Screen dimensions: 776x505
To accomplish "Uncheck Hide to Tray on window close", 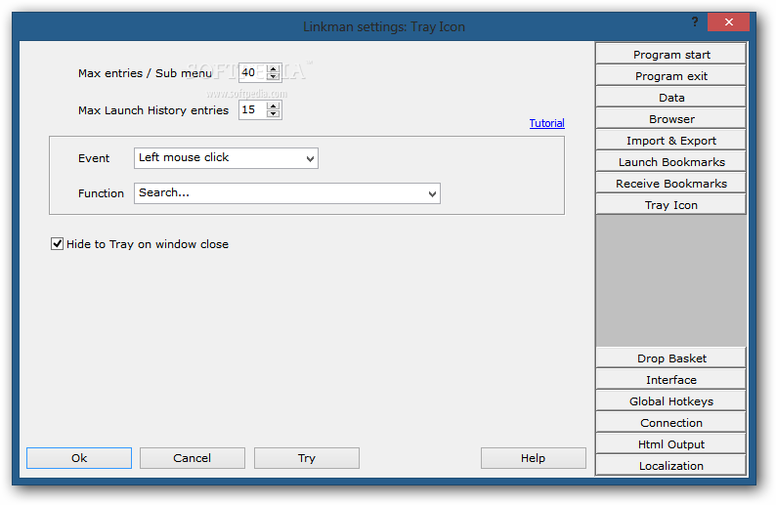I will (x=57, y=244).
